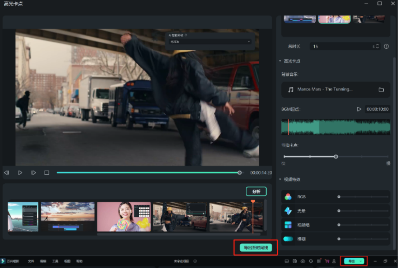Image resolution: width=398 pixels, height=268 pixels.
Task: Click the 分析 button
Action: (256, 192)
